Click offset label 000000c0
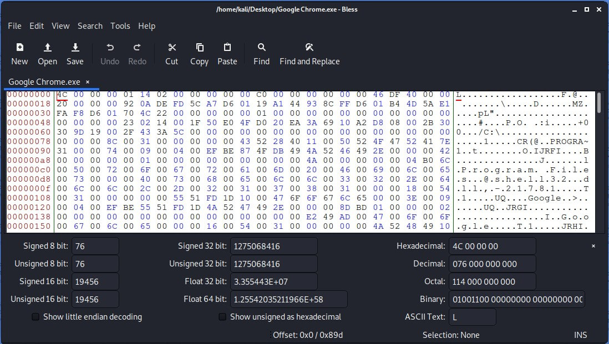609x344 pixels. click(29, 170)
